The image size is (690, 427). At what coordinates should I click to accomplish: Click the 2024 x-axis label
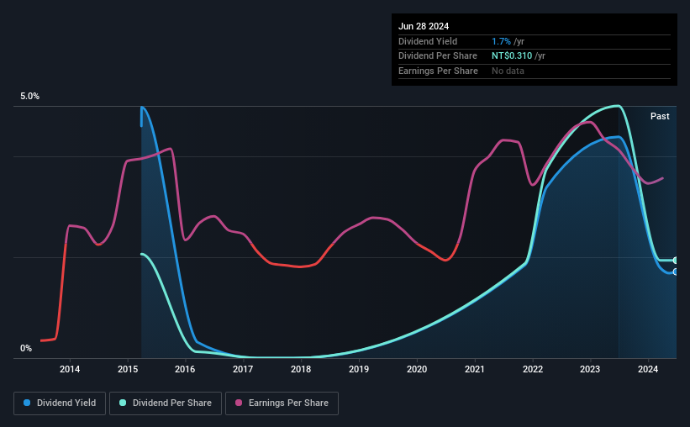point(648,369)
